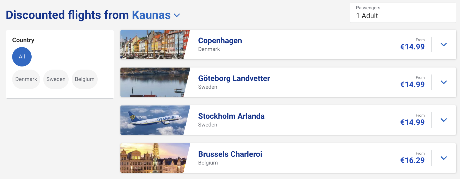460x179 pixels.
Task: Click the Copenhagen harbor thumbnail
Action: [x=155, y=44]
